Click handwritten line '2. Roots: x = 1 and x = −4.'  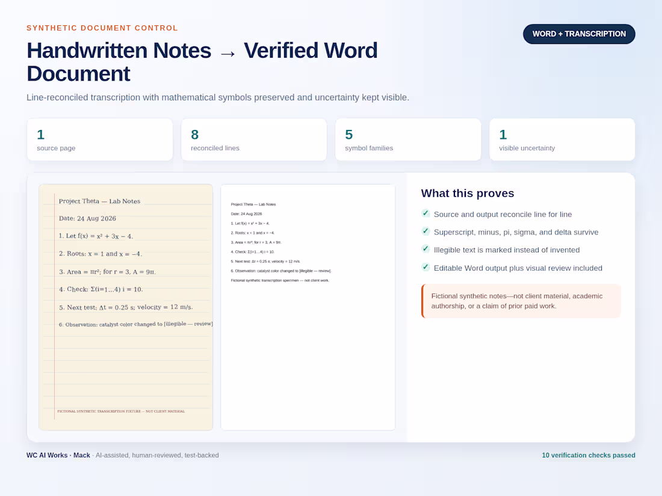(101, 254)
